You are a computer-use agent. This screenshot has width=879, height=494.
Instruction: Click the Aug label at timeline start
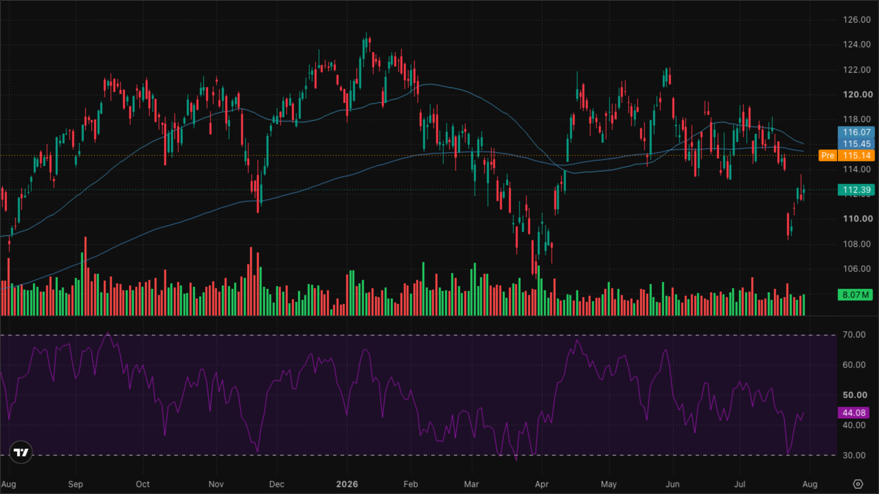pyautogui.click(x=9, y=484)
